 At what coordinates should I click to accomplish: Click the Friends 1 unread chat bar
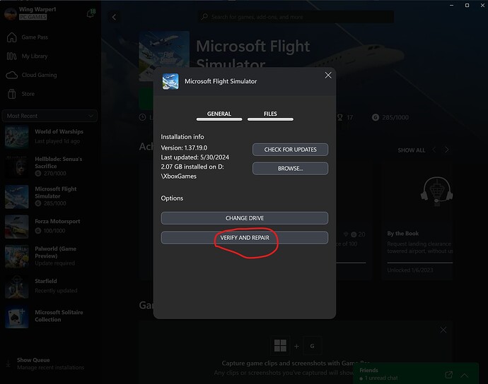coord(416,373)
